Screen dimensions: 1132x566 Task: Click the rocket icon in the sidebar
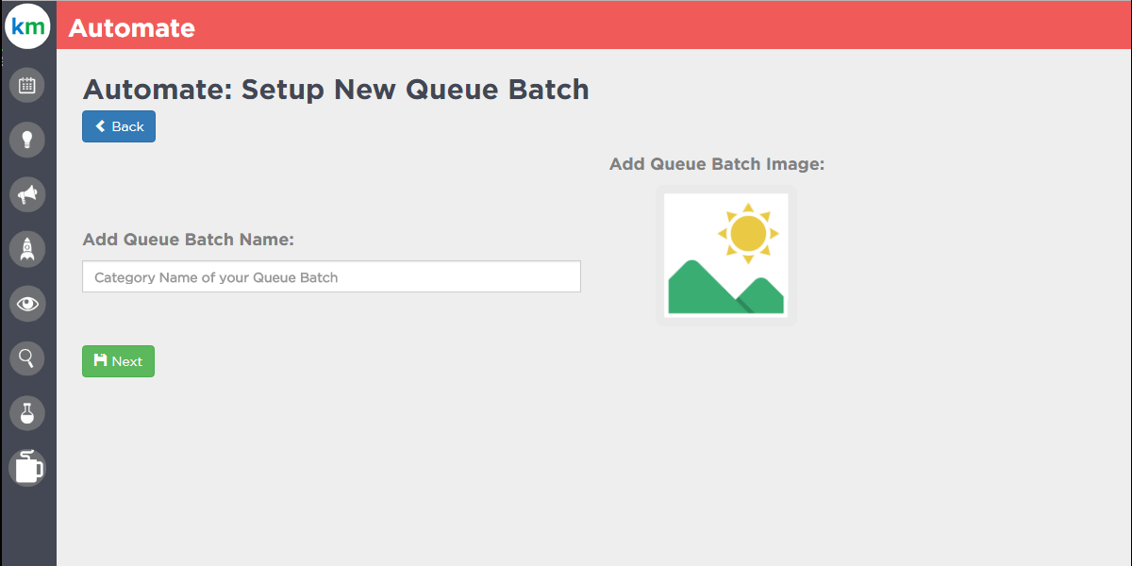(27, 249)
